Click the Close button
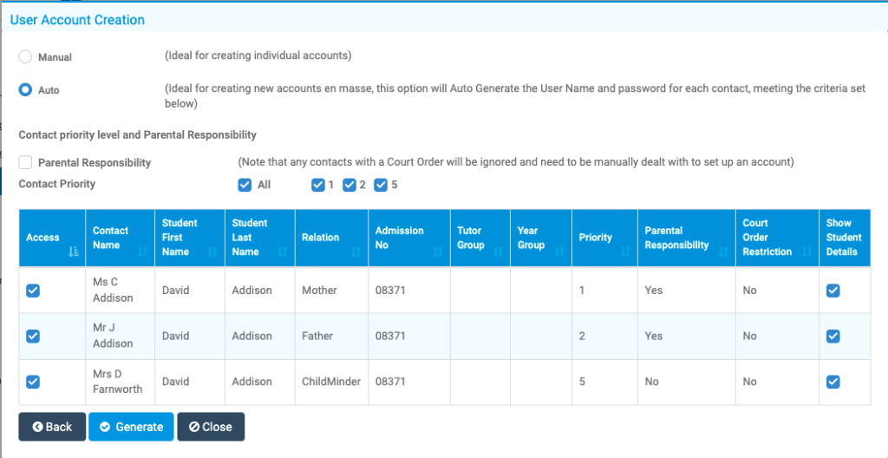Image resolution: width=888 pixels, height=458 pixels. 211,427
